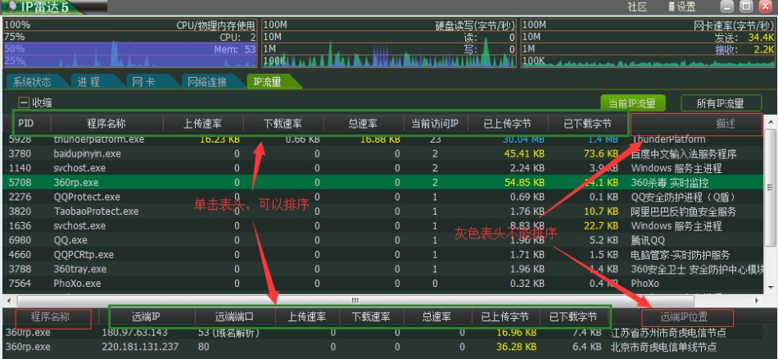Select the 360tray.exe row
This screenshot has width=778, height=359.
pyautogui.click(x=382, y=269)
